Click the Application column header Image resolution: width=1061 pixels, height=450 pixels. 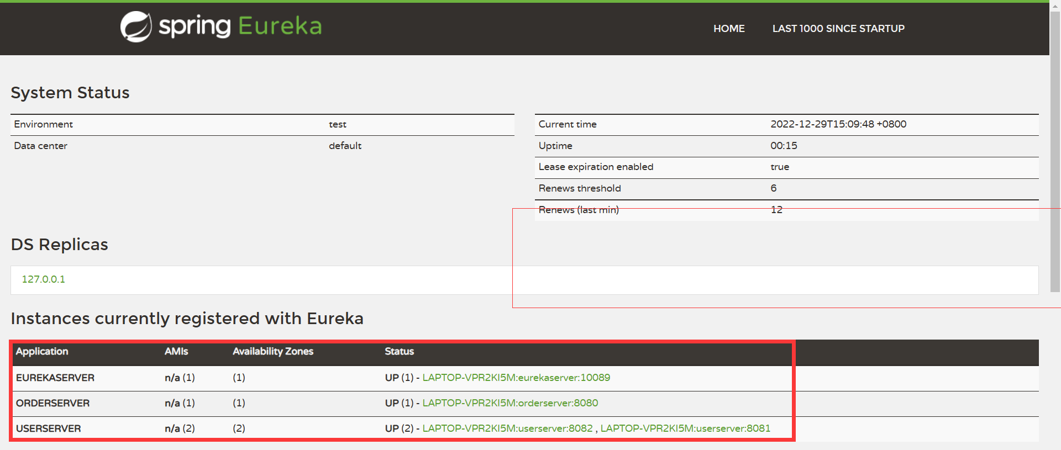42,352
